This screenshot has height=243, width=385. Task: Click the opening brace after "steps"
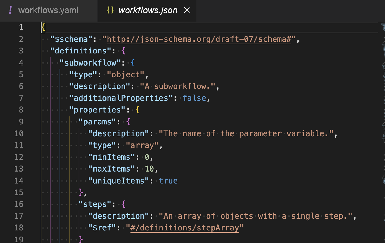tap(123, 204)
